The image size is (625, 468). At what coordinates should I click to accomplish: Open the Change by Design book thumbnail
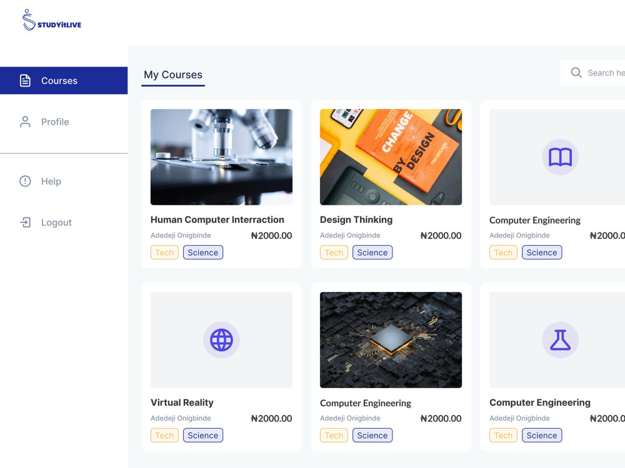click(391, 157)
